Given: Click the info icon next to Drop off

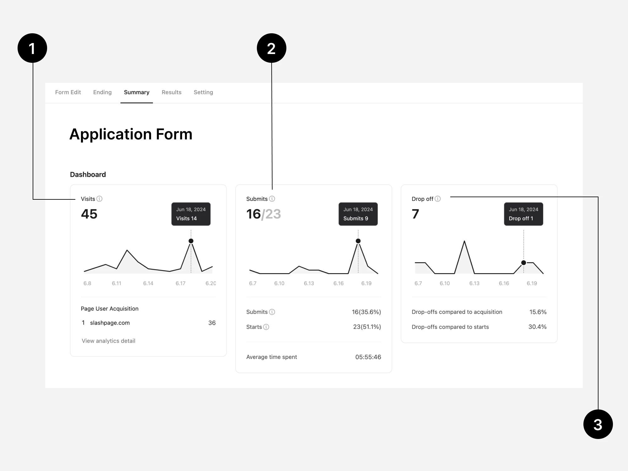Looking at the screenshot, I should pos(438,199).
